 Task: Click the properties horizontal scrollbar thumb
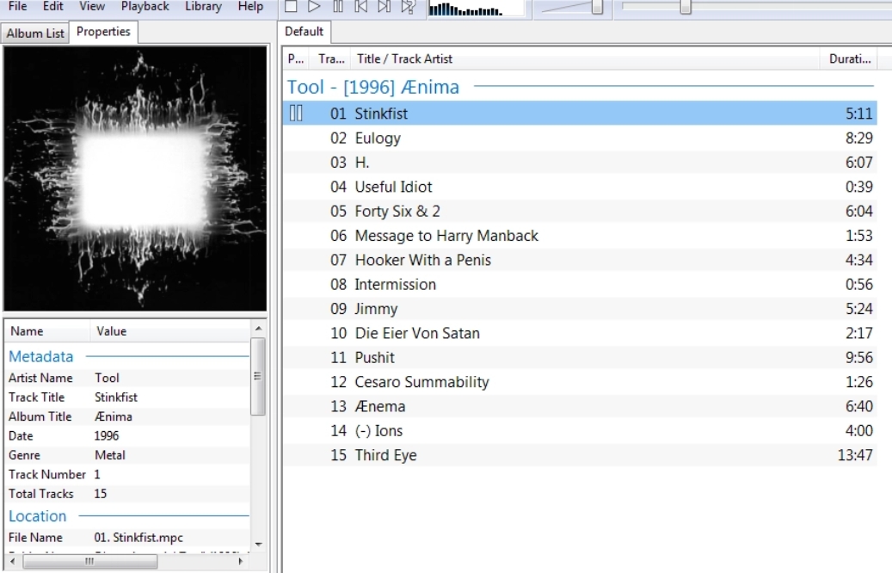click(89, 561)
